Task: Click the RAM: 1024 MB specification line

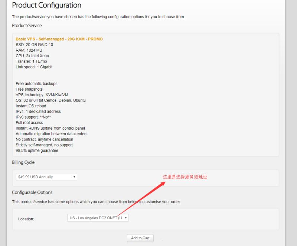Action: pyautogui.click(x=29, y=50)
